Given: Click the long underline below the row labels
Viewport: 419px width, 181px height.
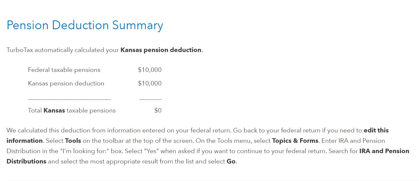Looking at the screenshot, I should tap(69, 99).
